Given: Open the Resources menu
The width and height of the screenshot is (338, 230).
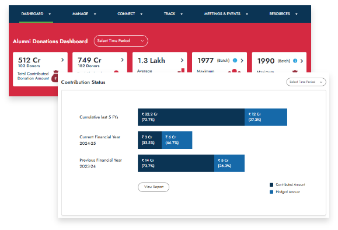Looking at the screenshot, I should click(280, 14).
